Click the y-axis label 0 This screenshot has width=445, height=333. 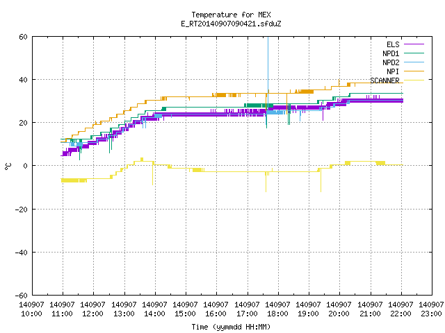[25, 166]
